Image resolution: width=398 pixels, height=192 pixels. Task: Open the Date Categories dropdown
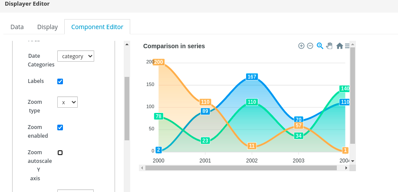click(76, 56)
